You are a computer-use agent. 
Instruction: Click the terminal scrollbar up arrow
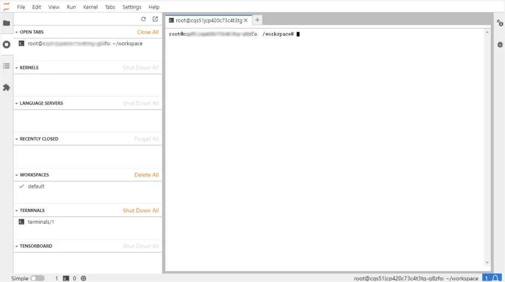point(487,32)
